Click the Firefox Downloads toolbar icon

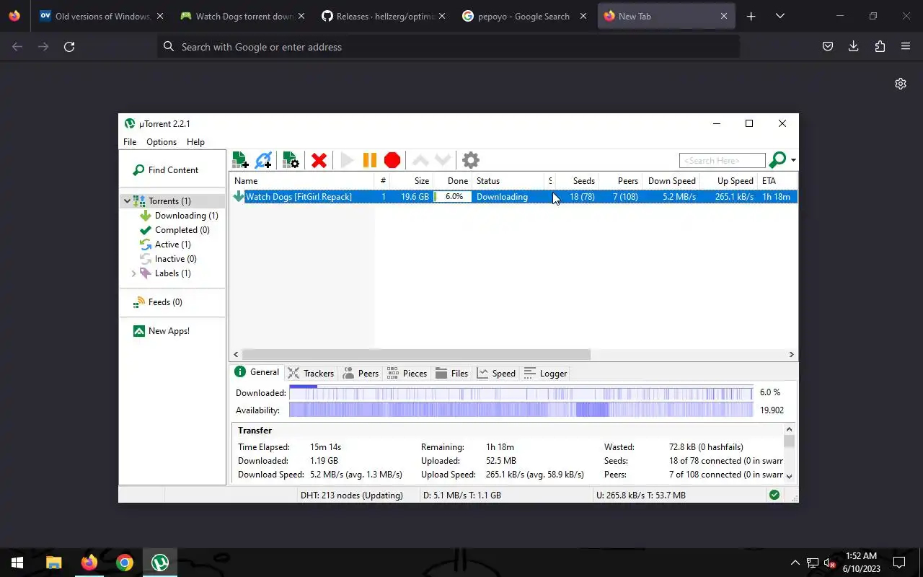854,46
